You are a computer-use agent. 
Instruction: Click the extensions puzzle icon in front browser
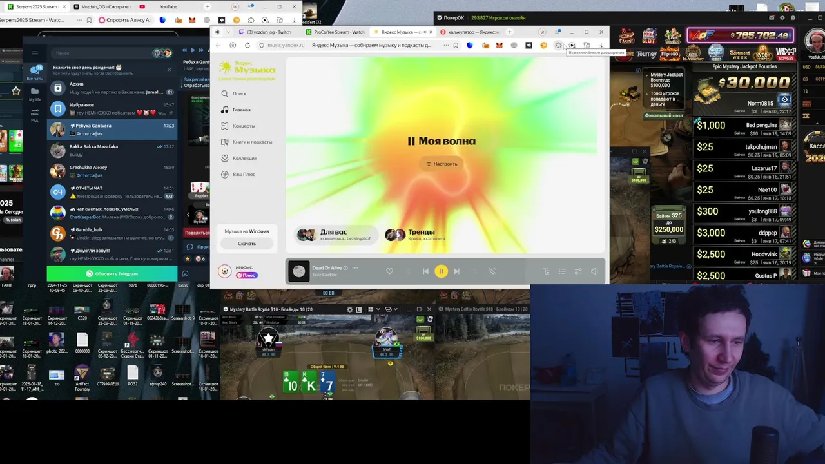[558, 45]
